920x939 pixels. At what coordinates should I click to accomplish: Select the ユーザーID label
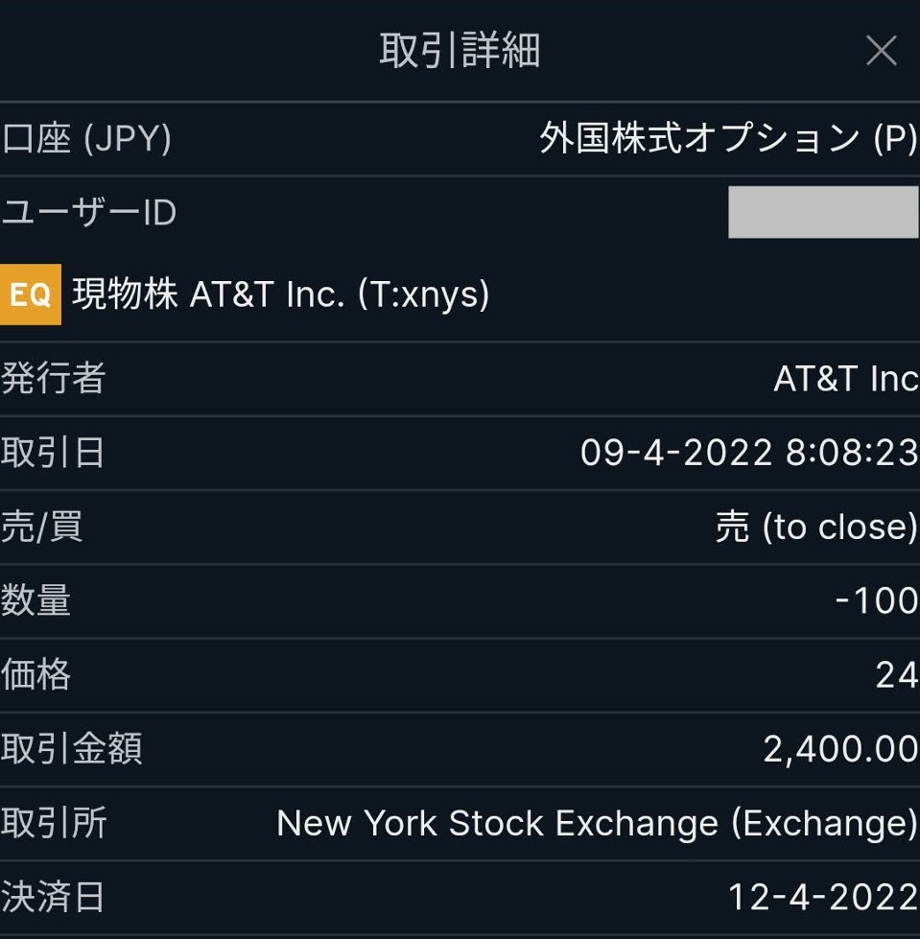pos(88,213)
